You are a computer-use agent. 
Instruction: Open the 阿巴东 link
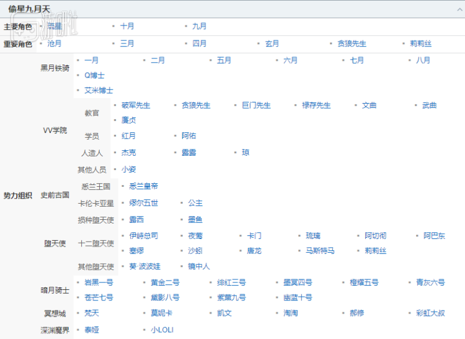point(434,236)
